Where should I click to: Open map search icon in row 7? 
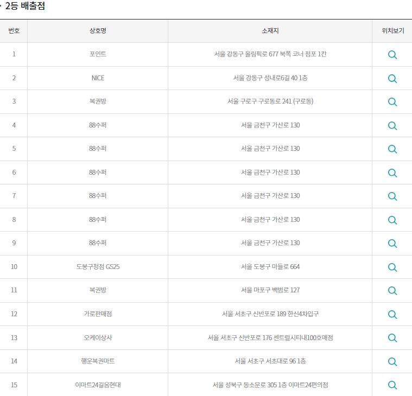coord(392,196)
